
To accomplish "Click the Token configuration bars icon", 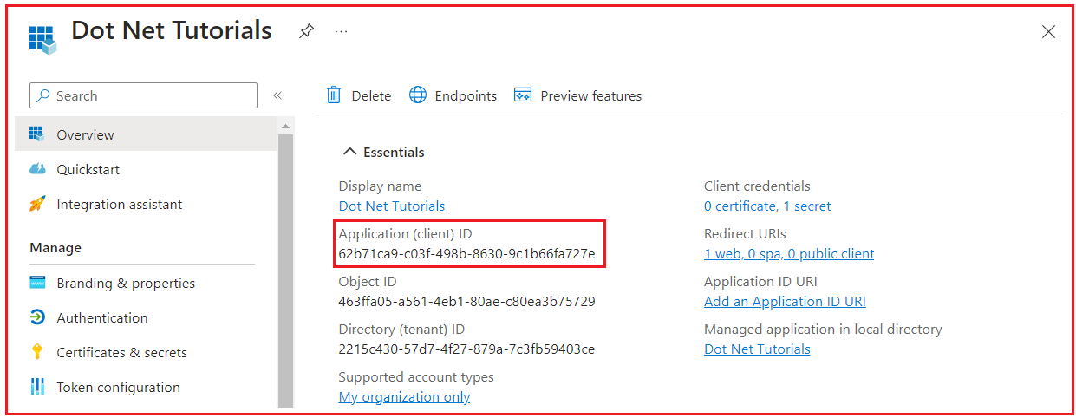I will [36, 387].
